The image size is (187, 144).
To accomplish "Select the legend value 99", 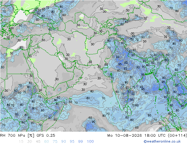I will [81, 141].
